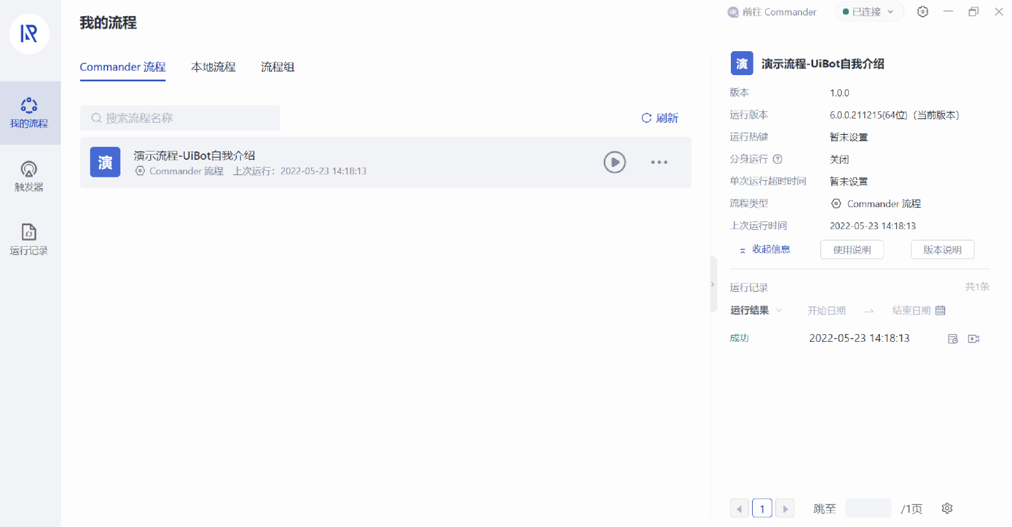Viewport: 1012px width, 527px height.
Task: Switch to the 流程组 tab
Action: pyautogui.click(x=277, y=67)
